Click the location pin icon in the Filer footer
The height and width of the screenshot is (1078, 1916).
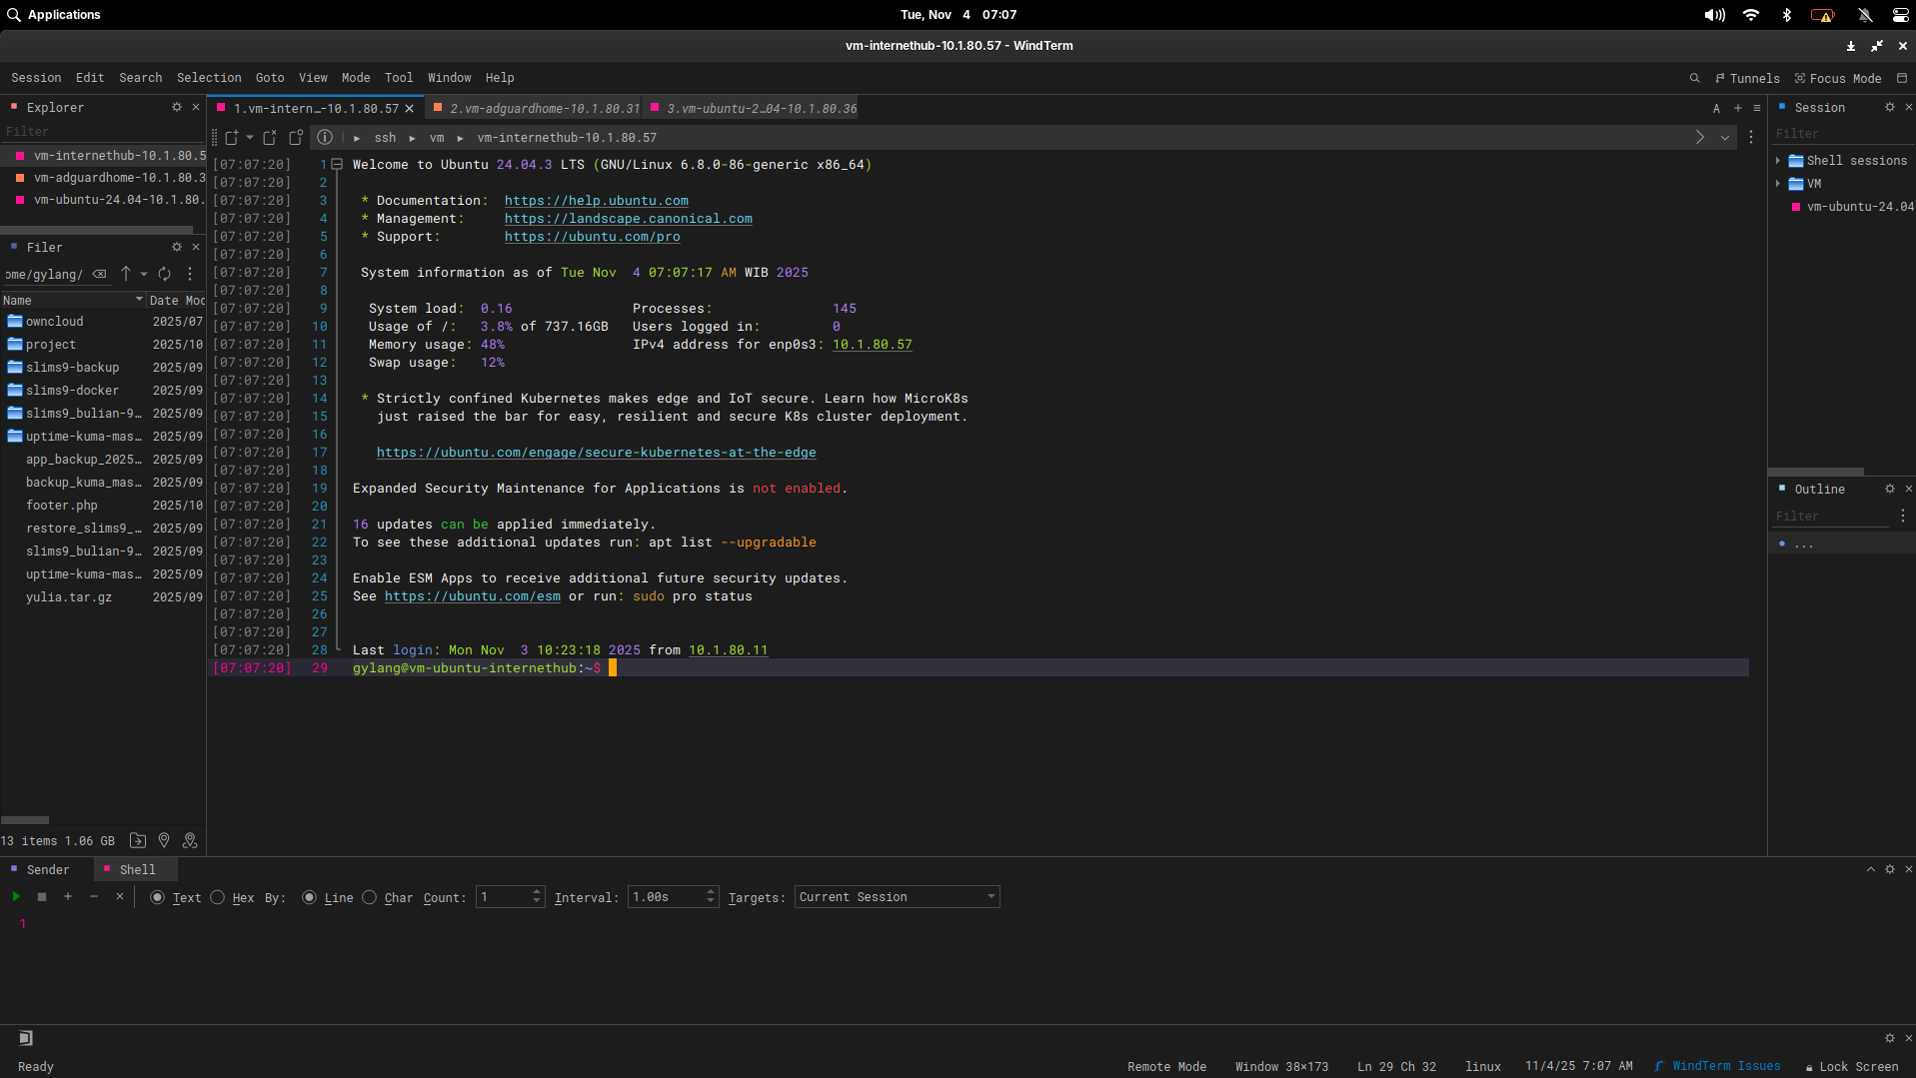coord(164,841)
